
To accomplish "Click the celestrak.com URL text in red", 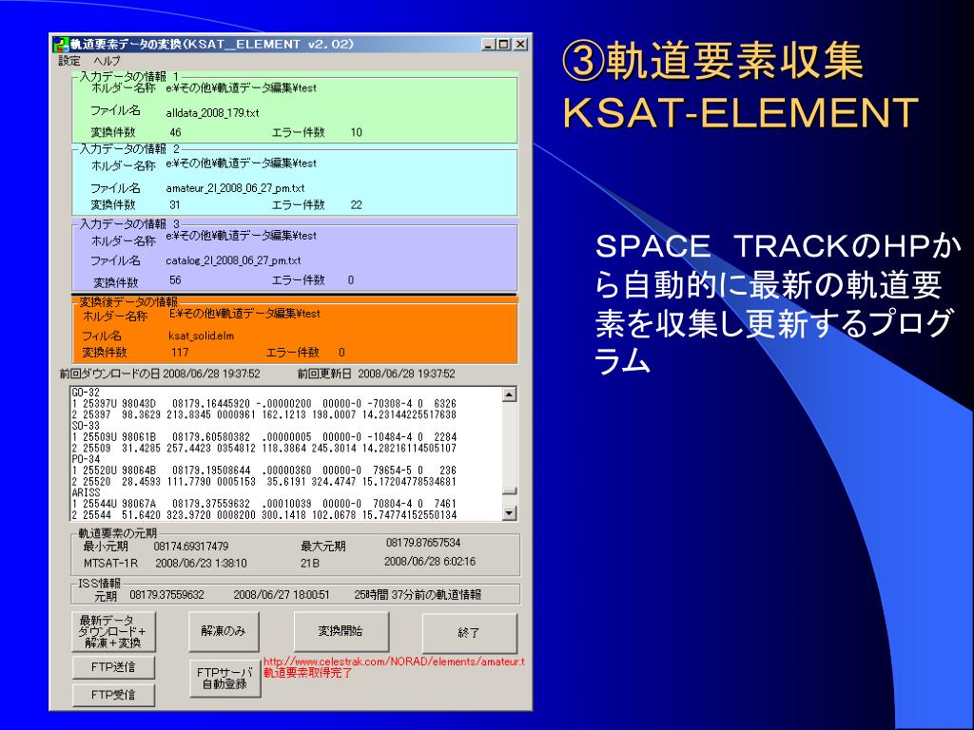I will pyautogui.click(x=394, y=662).
